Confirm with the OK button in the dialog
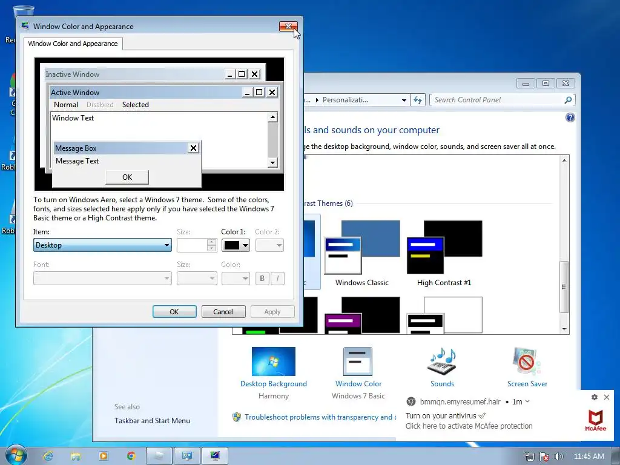The image size is (620, 465). click(x=174, y=312)
